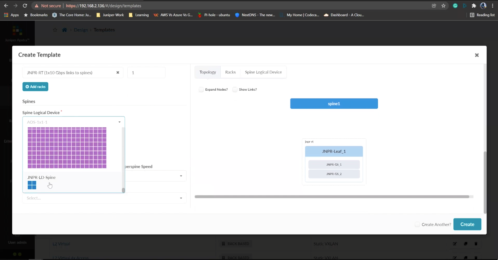
Task: Toggle the Expand Nodes? checkbox
Action: (x=201, y=89)
